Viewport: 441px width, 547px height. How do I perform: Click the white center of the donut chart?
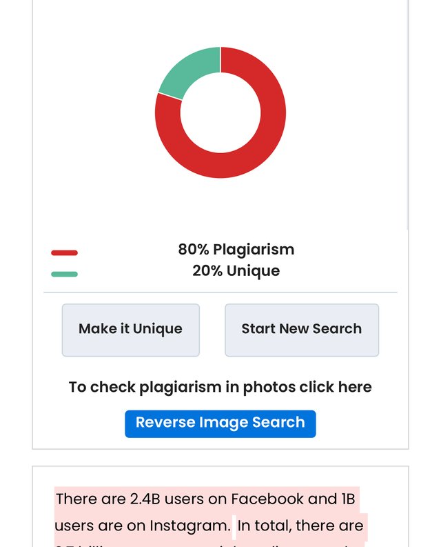(x=220, y=112)
